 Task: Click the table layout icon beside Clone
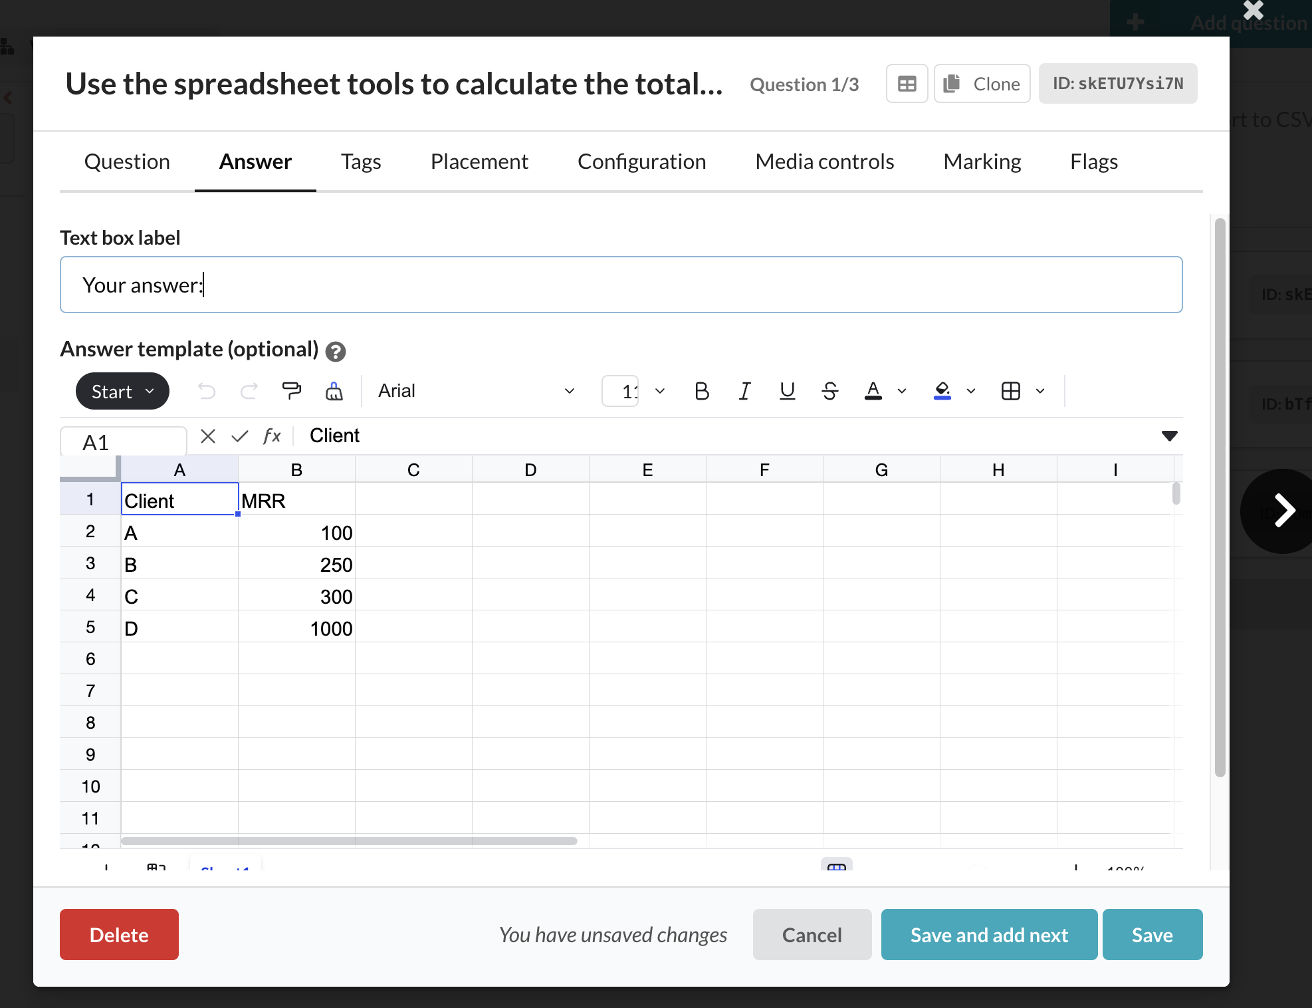(x=907, y=84)
